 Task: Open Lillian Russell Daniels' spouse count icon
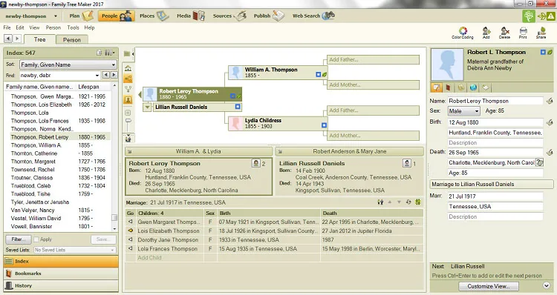pyautogui.click(x=407, y=163)
